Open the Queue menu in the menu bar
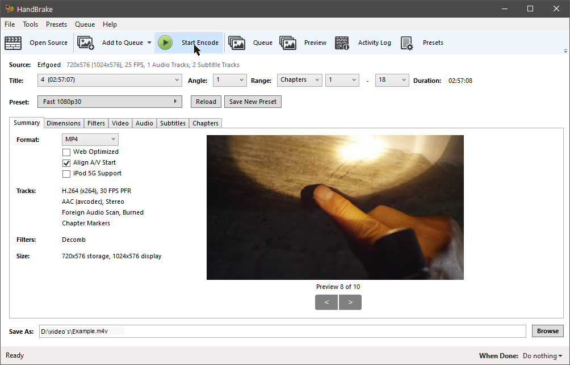The height and width of the screenshot is (365, 570). (x=85, y=24)
